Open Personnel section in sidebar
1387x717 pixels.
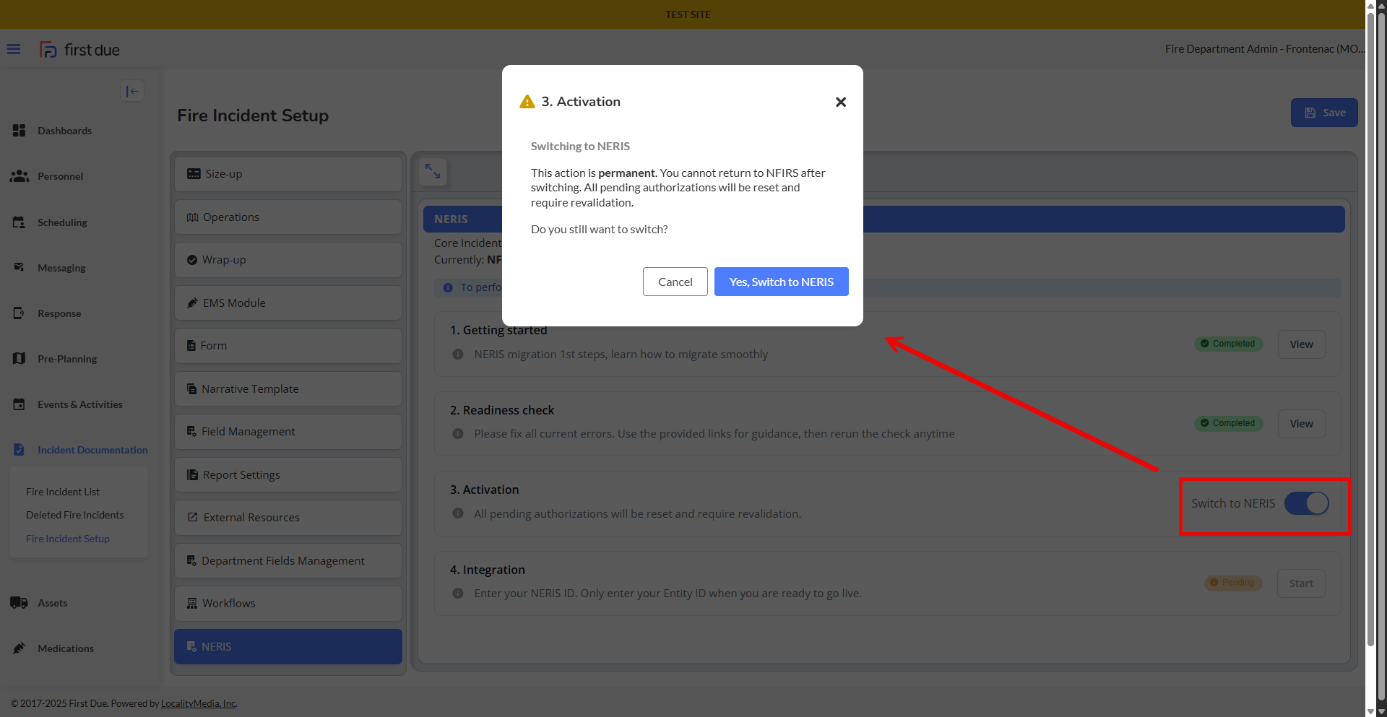tap(60, 176)
